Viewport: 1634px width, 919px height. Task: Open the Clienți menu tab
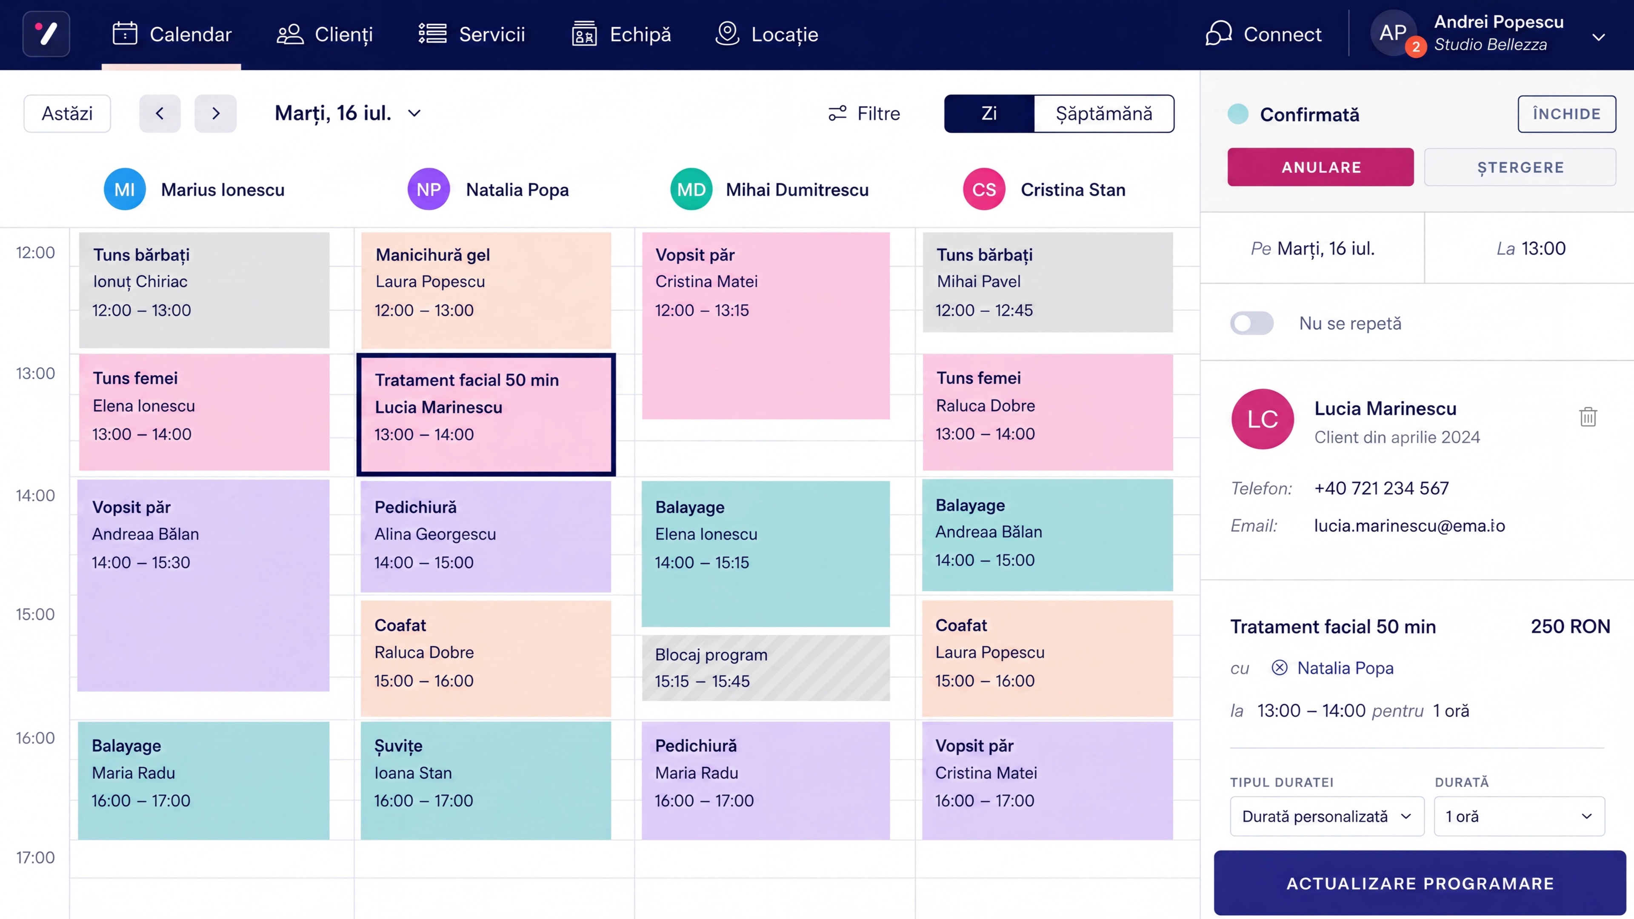(x=325, y=34)
